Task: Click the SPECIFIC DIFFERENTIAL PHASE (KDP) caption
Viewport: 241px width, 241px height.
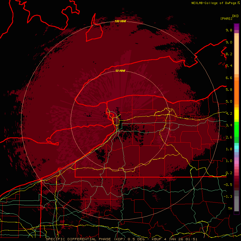Action: point(86,239)
